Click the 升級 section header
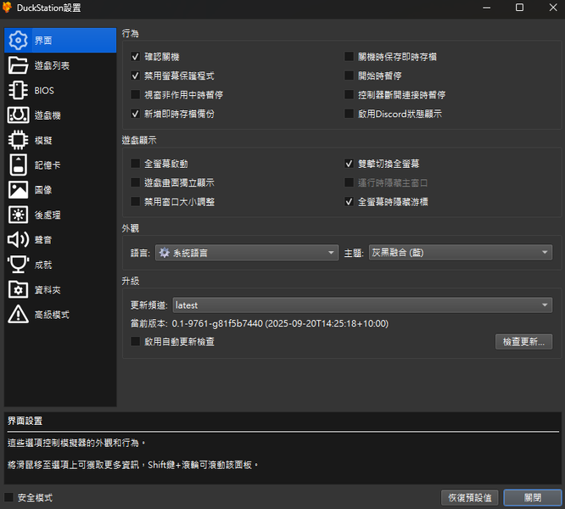 coord(130,281)
